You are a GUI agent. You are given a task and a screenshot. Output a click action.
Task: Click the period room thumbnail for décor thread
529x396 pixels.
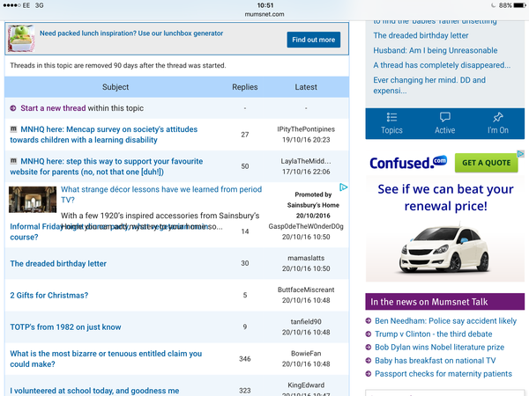click(x=33, y=200)
